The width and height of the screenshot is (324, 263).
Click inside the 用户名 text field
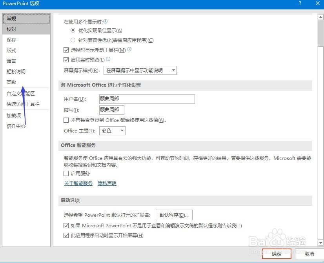click(x=147, y=99)
